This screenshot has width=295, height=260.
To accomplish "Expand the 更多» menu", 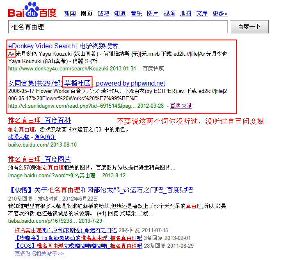I will click(x=220, y=14).
